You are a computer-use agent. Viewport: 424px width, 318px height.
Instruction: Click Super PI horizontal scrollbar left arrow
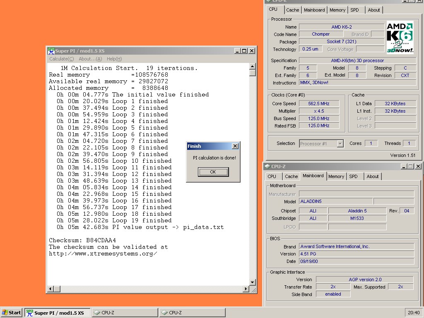point(51,289)
